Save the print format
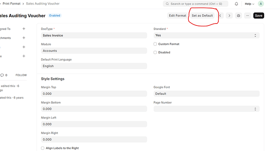Screen dimensions: 280x151 pyautogui.click(x=258, y=16)
